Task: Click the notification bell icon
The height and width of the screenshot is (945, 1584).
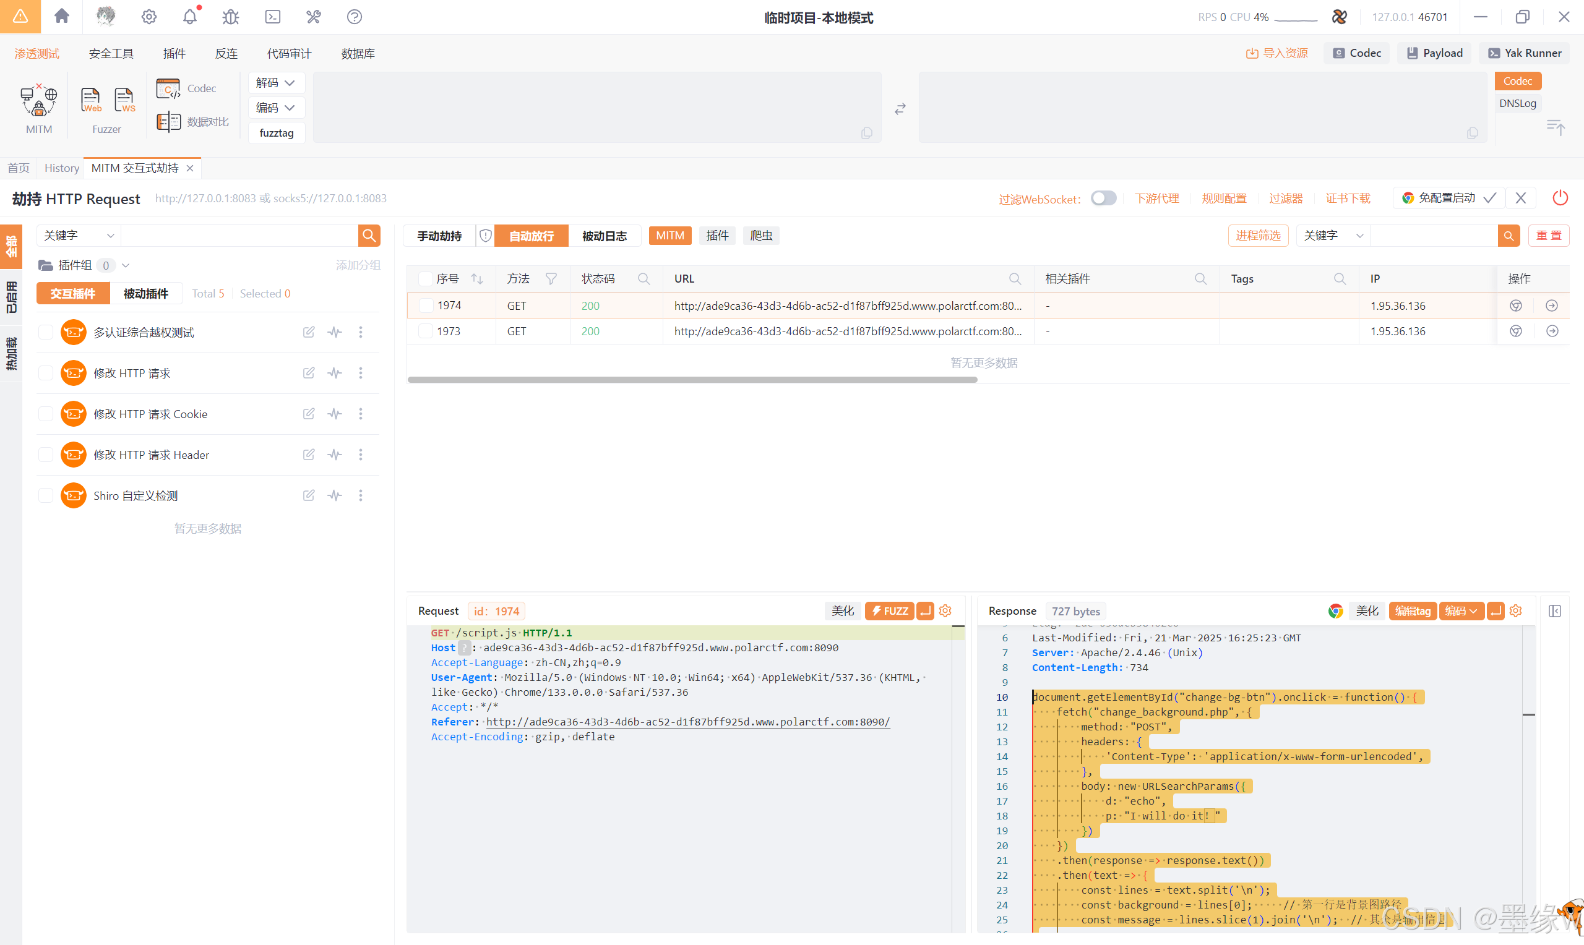Action: click(x=190, y=17)
